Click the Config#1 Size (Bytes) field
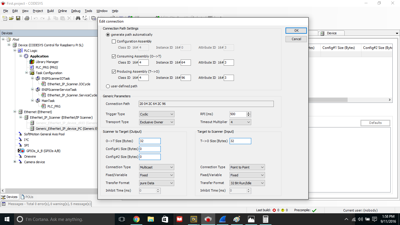Viewport: 400px width, 225px height. tap(150, 149)
